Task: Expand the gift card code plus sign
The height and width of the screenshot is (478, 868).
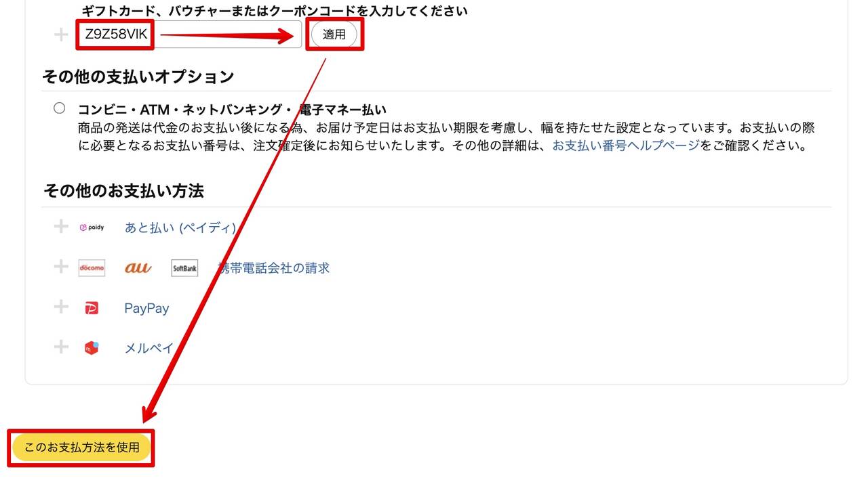Action: (x=61, y=35)
